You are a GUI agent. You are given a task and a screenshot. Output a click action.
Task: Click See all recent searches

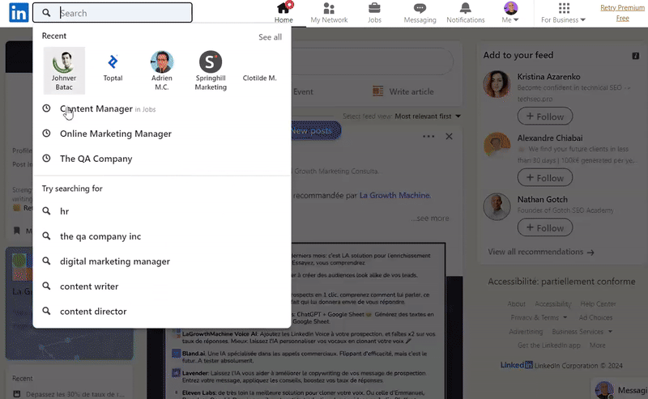pos(270,37)
